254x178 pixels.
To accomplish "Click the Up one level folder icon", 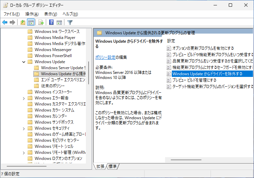I will (x=23, y=22).
